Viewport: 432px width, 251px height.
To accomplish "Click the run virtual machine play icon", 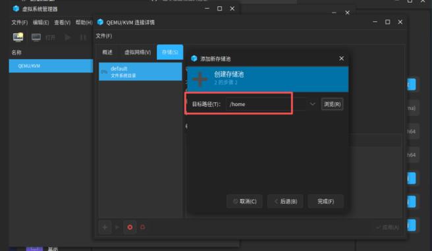I will pos(67,37).
